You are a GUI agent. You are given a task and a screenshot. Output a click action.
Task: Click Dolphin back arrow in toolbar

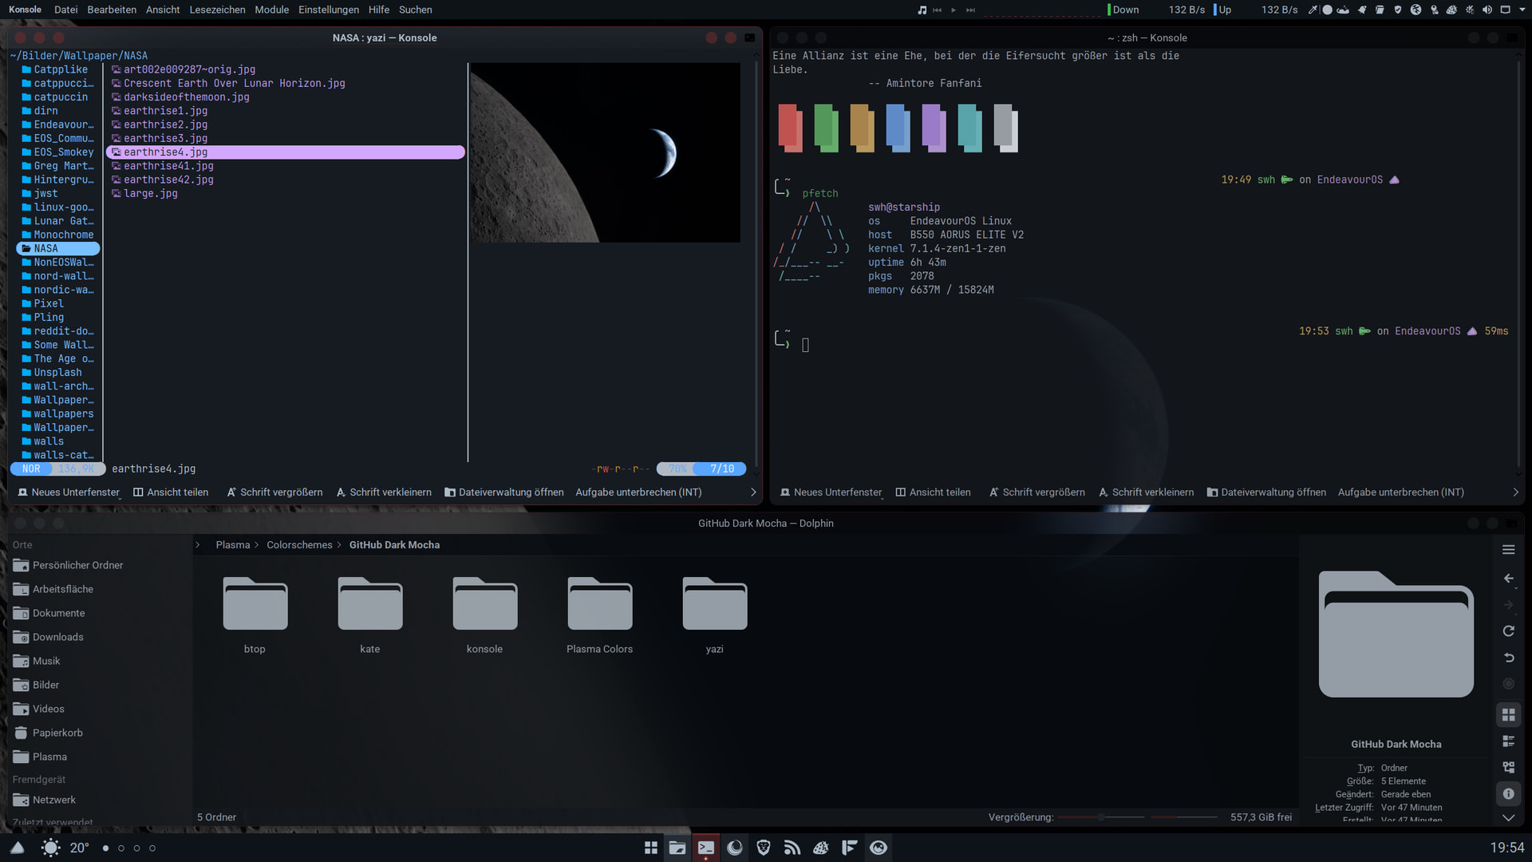click(x=1508, y=578)
